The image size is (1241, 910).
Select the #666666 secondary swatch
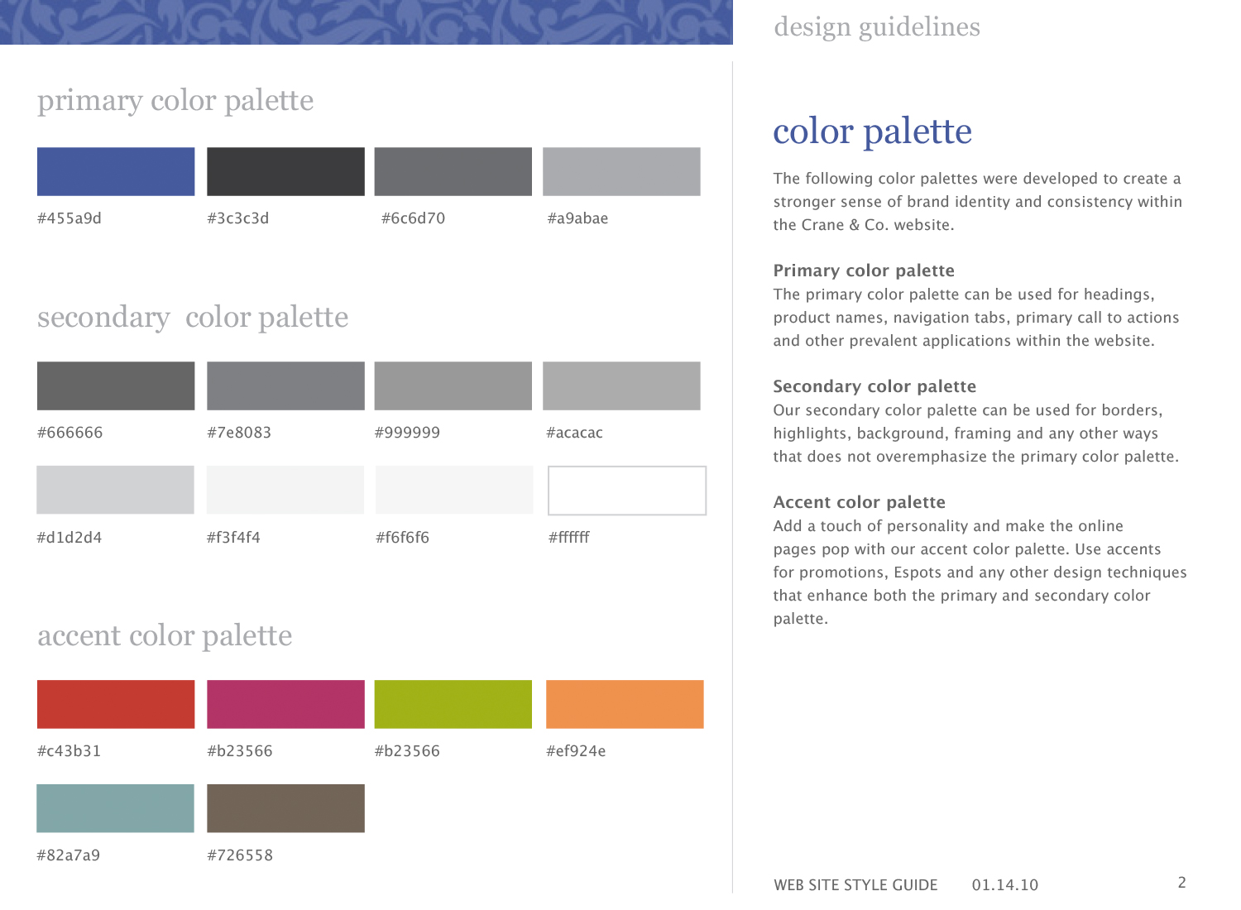pyautogui.click(x=116, y=386)
